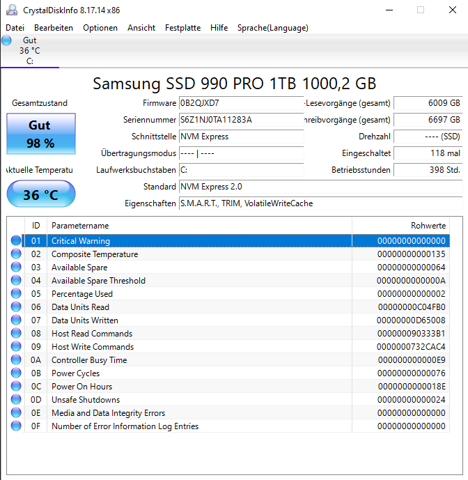Select the Controller Busy Time parameter name
The height and width of the screenshot is (480, 468).
pyautogui.click(x=89, y=360)
